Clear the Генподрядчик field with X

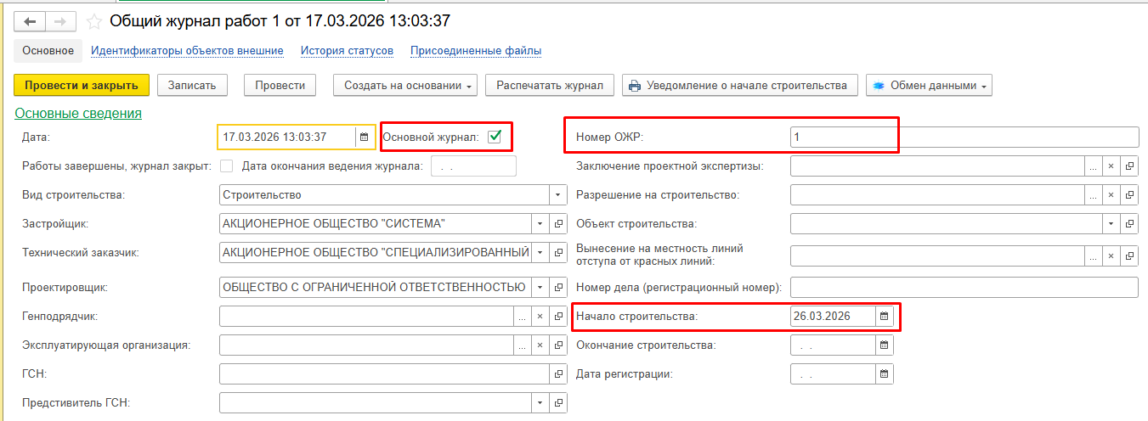pyautogui.click(x=540, y=317)
